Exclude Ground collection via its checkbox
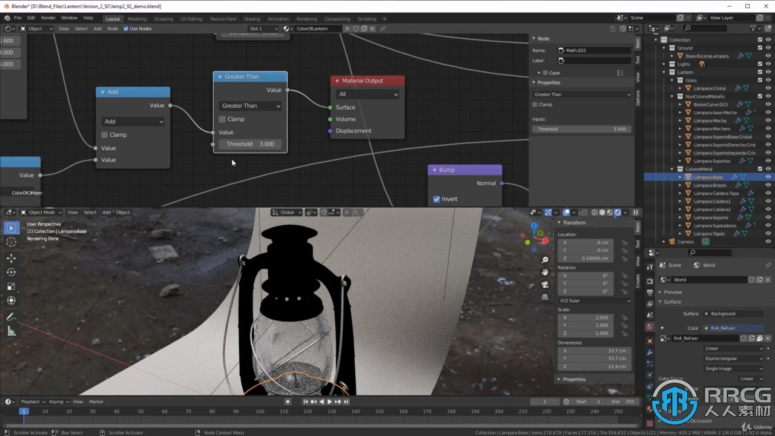This screenshot has width=775, height=436. click(760, 48)
